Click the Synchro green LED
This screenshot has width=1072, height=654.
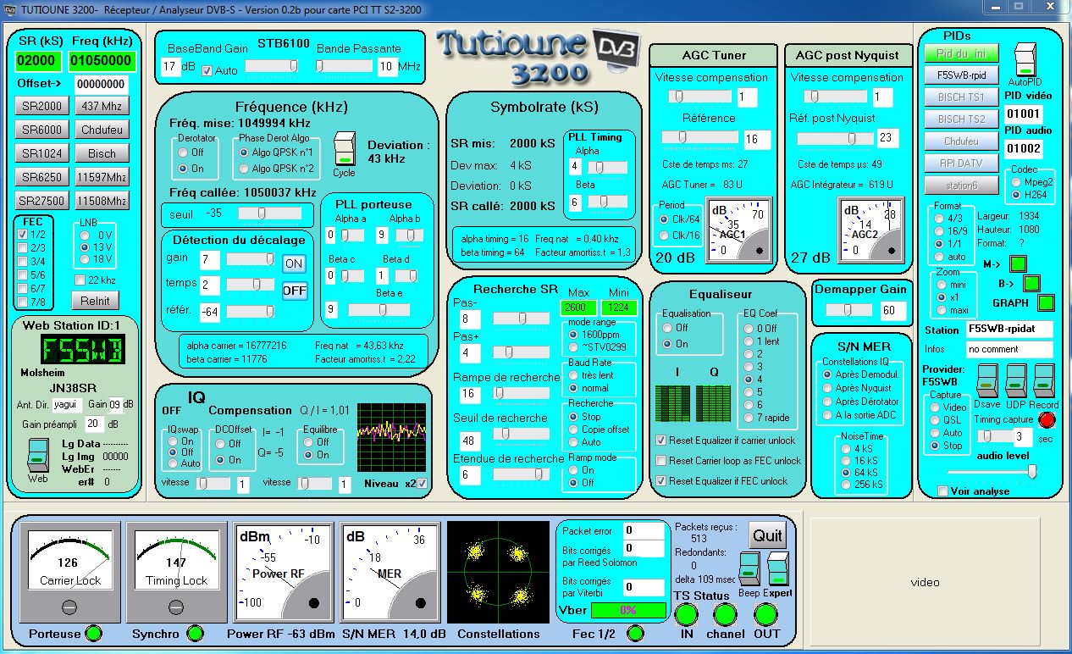(195, 633)
